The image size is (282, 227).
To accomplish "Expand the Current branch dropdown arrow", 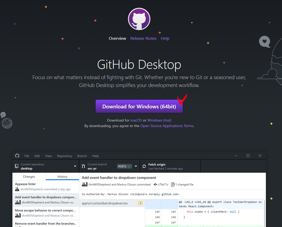I will coord(136,166).
